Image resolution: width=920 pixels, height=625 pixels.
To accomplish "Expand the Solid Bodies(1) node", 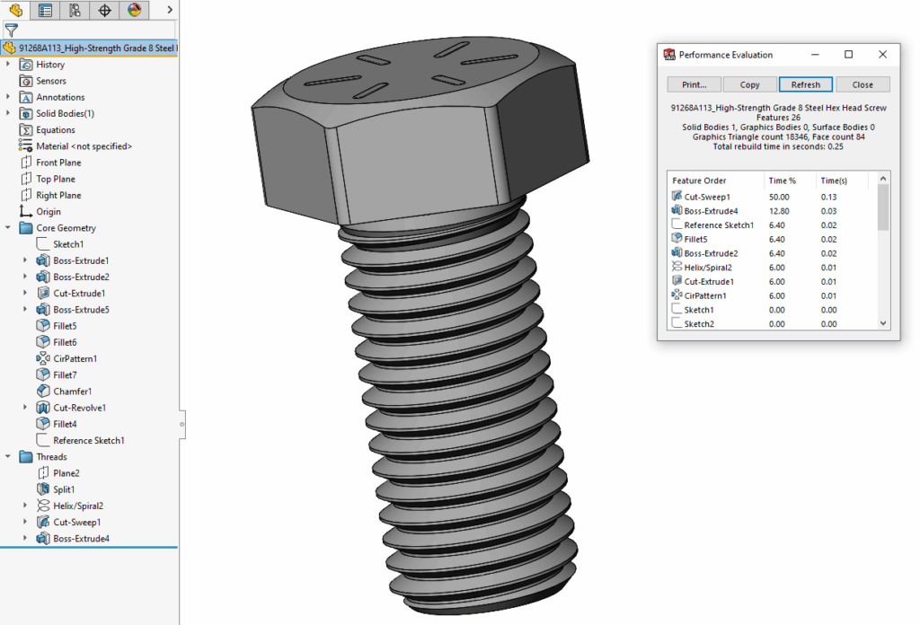I will (x=9, y=113).
